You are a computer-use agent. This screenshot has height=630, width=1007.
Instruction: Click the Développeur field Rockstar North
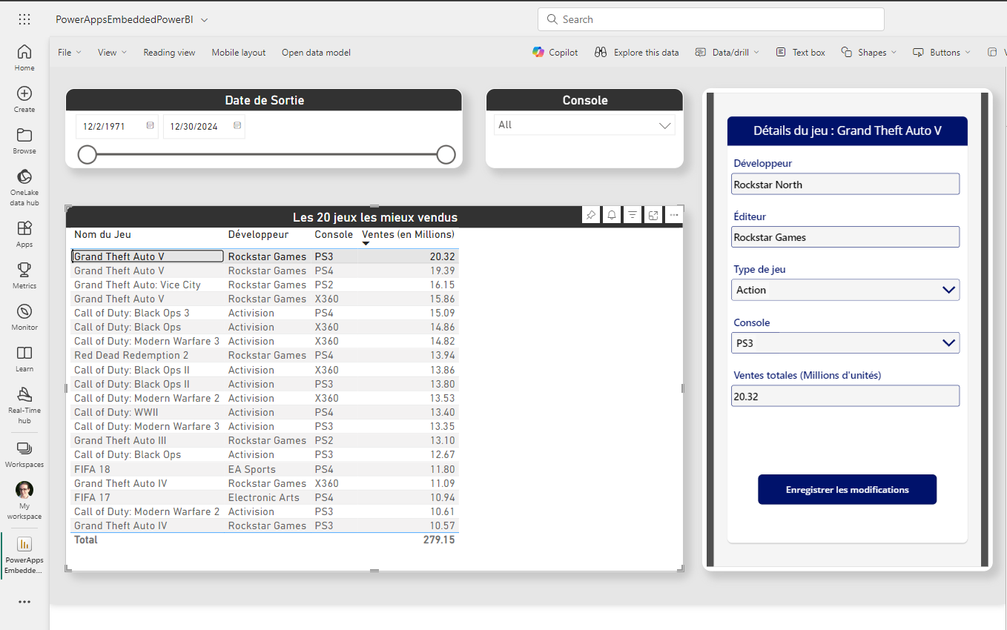[845, 185]
